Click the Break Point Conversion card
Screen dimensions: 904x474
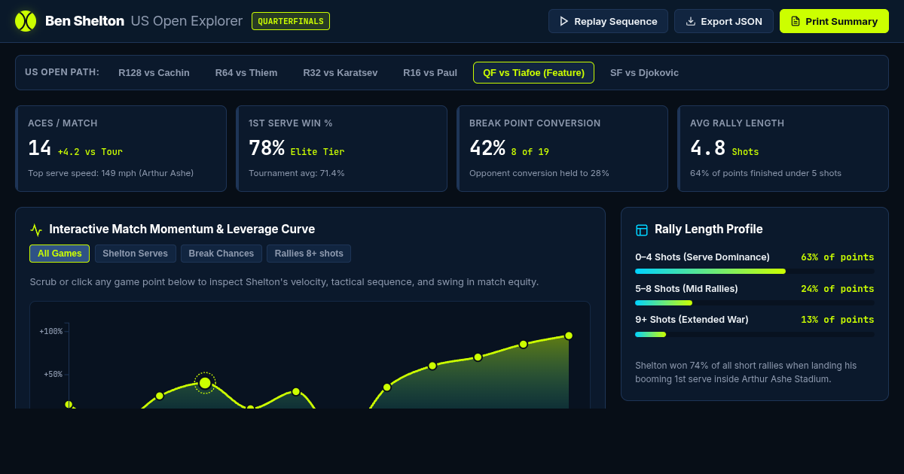pyautogui.click(x=562, y=148)
